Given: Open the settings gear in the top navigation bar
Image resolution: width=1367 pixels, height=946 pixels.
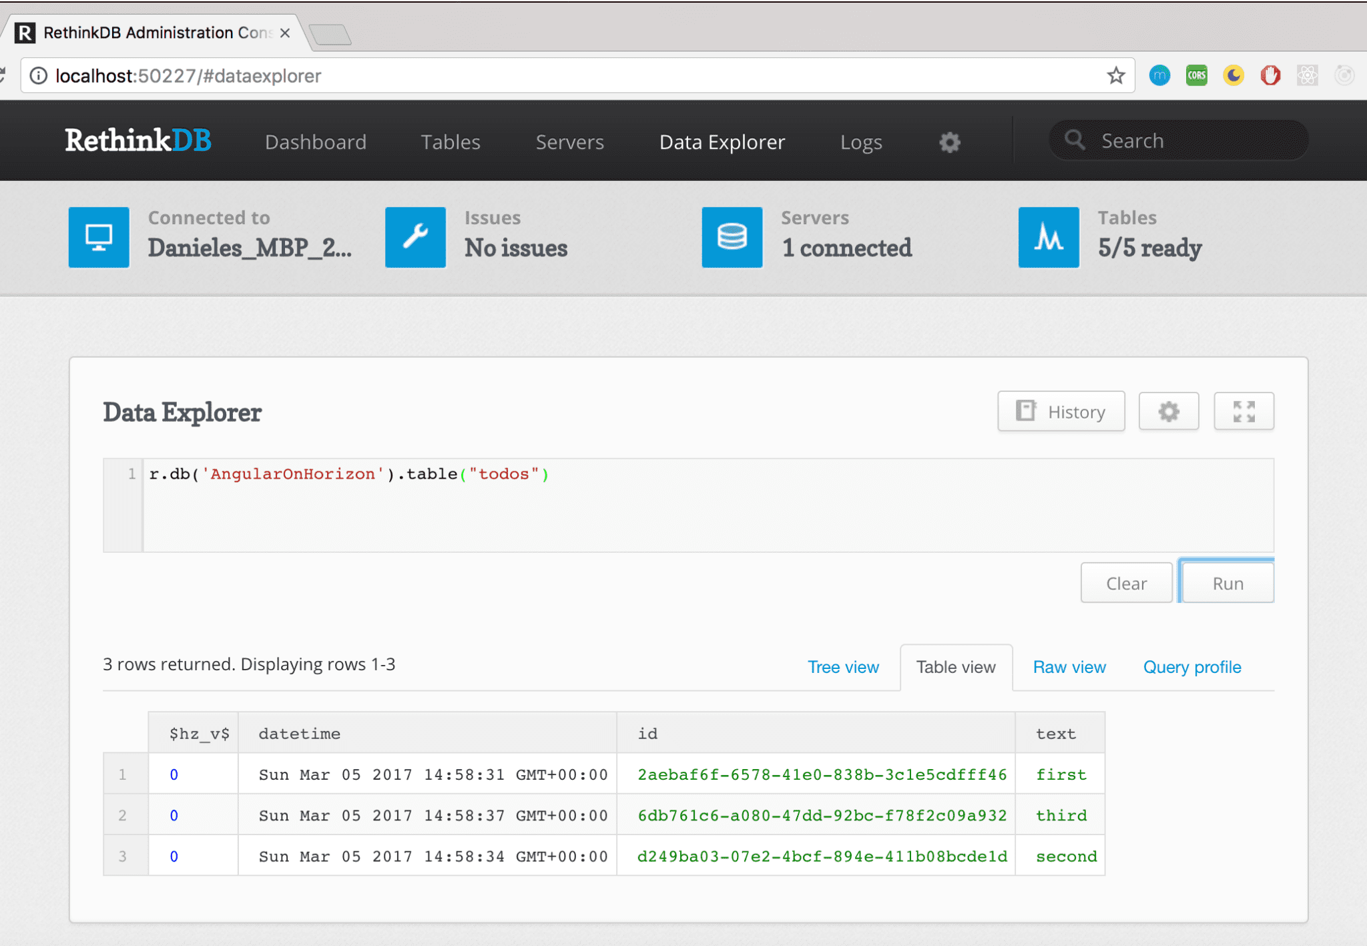Looking at the screenshot, I should (x=949, y=142).
